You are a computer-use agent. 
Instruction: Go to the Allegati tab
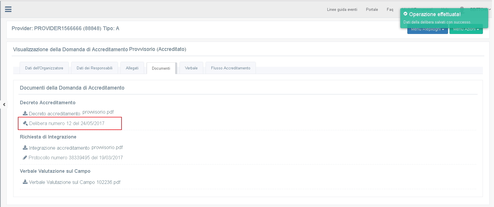tap(132, 68)
